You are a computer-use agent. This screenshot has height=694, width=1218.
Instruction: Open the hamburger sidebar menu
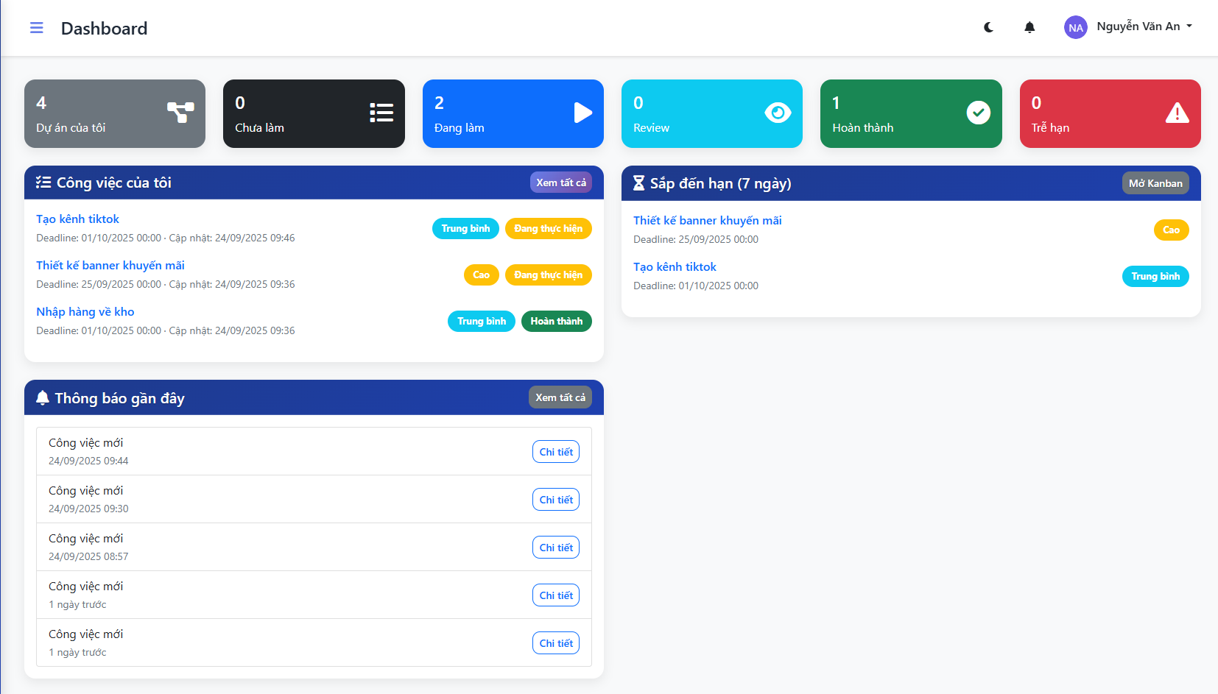pos(36,28)
